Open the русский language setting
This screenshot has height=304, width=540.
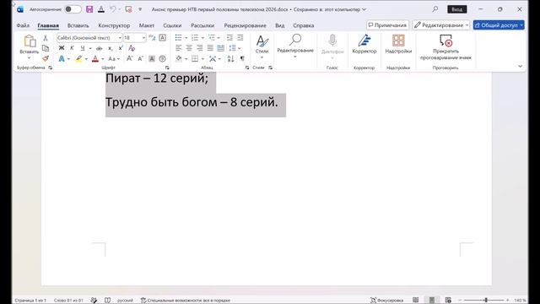[125, 301]
